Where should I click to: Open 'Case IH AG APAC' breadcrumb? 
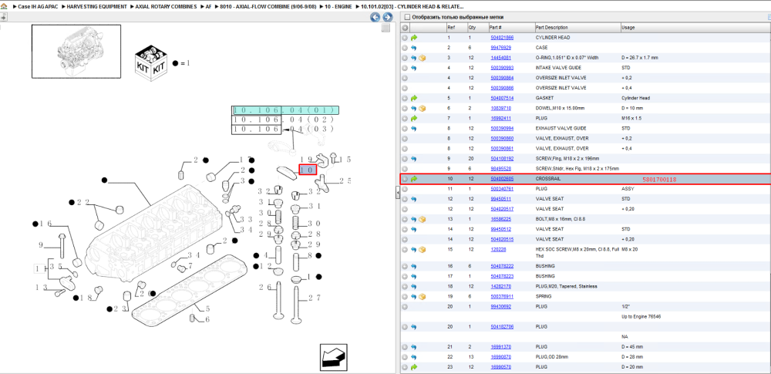tap(37, 7)
